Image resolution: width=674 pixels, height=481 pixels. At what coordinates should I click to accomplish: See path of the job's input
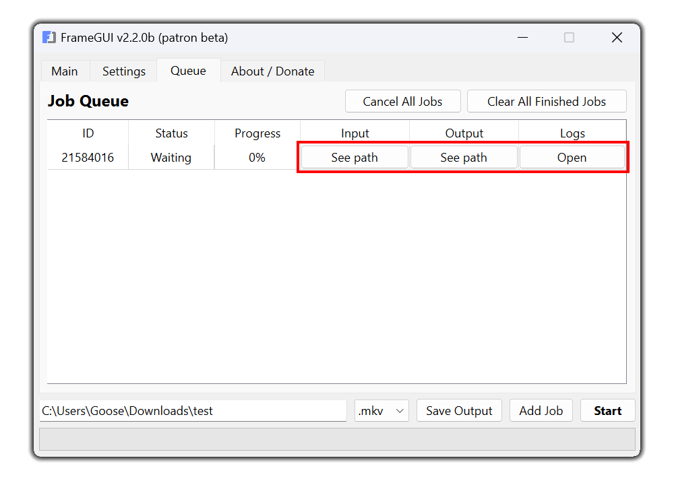[x=355, y=158]
